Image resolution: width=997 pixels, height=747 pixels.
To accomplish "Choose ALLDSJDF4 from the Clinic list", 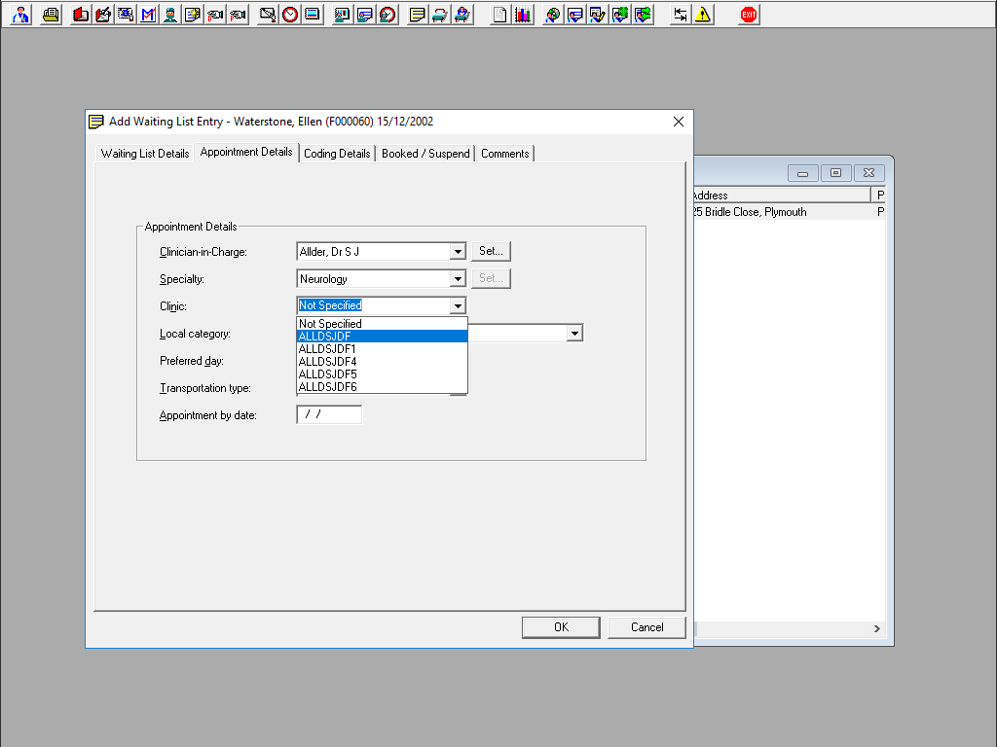I will coord(382,362).
